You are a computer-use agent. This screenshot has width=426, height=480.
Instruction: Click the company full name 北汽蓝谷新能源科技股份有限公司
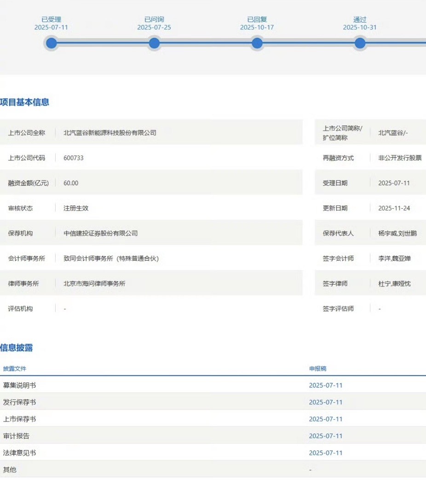coord(110,133)
